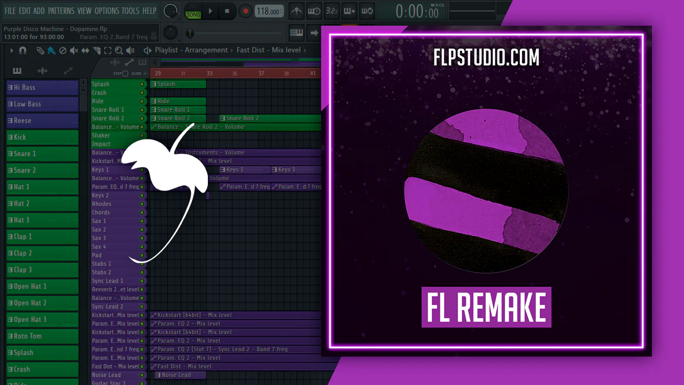
Task: Adjust the master volume knob
Action: (170, 11)
